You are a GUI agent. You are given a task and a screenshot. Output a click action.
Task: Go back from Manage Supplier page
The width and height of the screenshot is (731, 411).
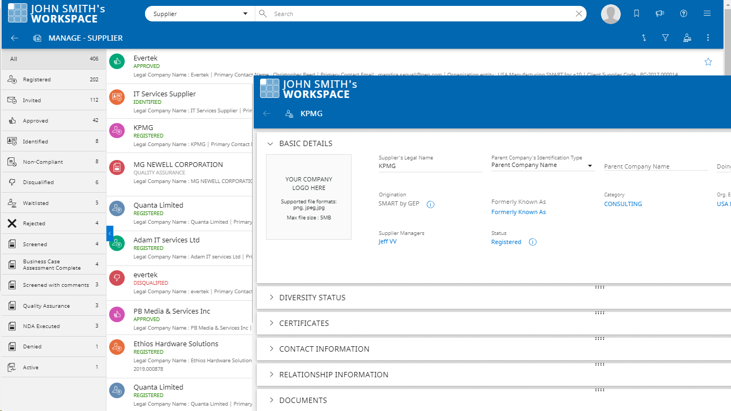tap(14, 38)
